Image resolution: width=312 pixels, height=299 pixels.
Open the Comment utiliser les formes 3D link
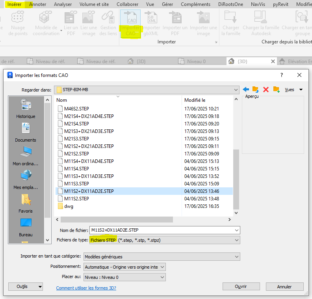86,288
